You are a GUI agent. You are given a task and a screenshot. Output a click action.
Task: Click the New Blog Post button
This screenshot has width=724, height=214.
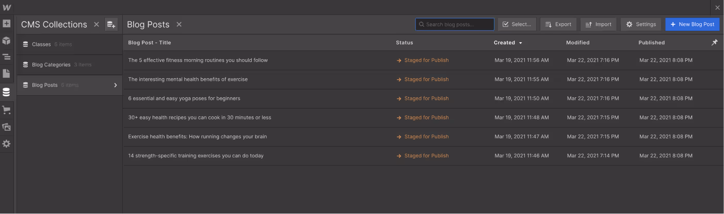(692, 24)
